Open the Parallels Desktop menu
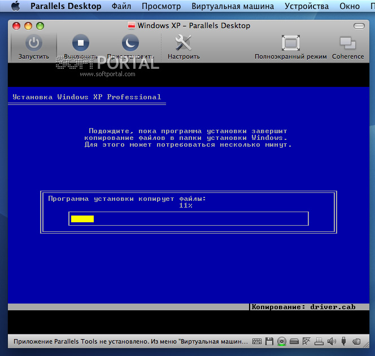Viewport: 375px width, 356px height. (66, 6)
